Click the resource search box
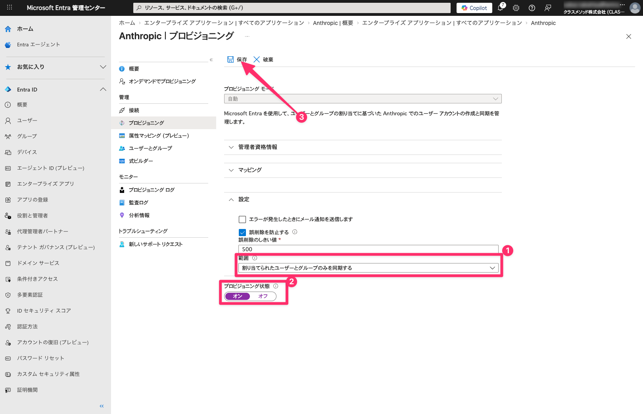The height and width of the screenshot is (414, 643). [x=292, y=8]
